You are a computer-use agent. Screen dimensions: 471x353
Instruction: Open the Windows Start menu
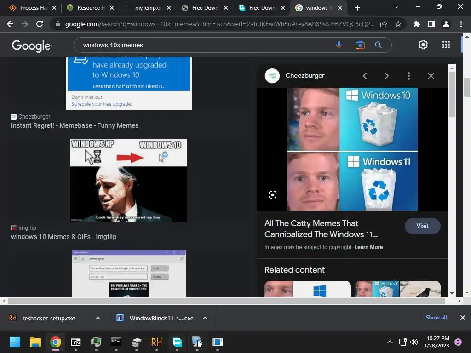pos(15,342)
